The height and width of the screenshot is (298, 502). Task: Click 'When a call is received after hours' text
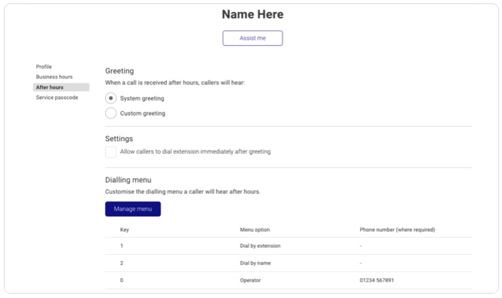tap(152, 83)
